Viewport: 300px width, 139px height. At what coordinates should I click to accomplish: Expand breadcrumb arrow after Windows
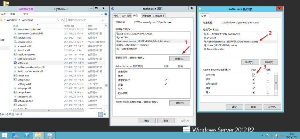point(19,20)
